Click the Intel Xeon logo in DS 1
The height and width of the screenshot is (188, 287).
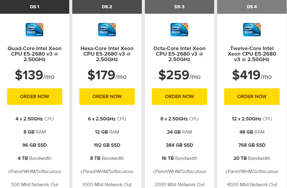coord(34,30)
